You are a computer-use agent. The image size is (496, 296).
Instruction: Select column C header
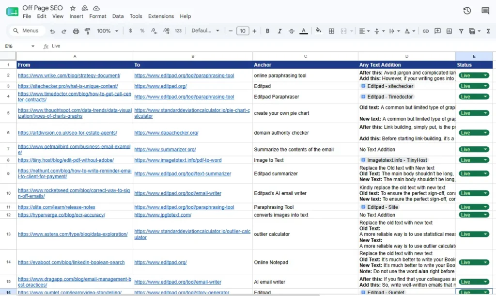pyautogui.click(x=305, y=56)
